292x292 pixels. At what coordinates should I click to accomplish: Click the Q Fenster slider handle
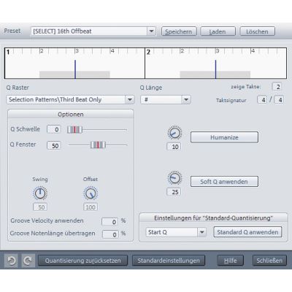(x=98, y=145)
